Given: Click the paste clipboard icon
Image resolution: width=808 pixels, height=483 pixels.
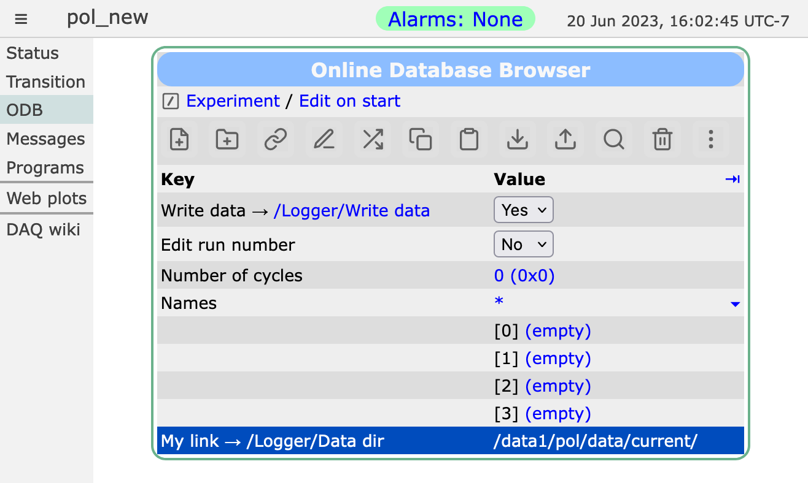Looking at the screenshot, I should [x=469, y=140].
